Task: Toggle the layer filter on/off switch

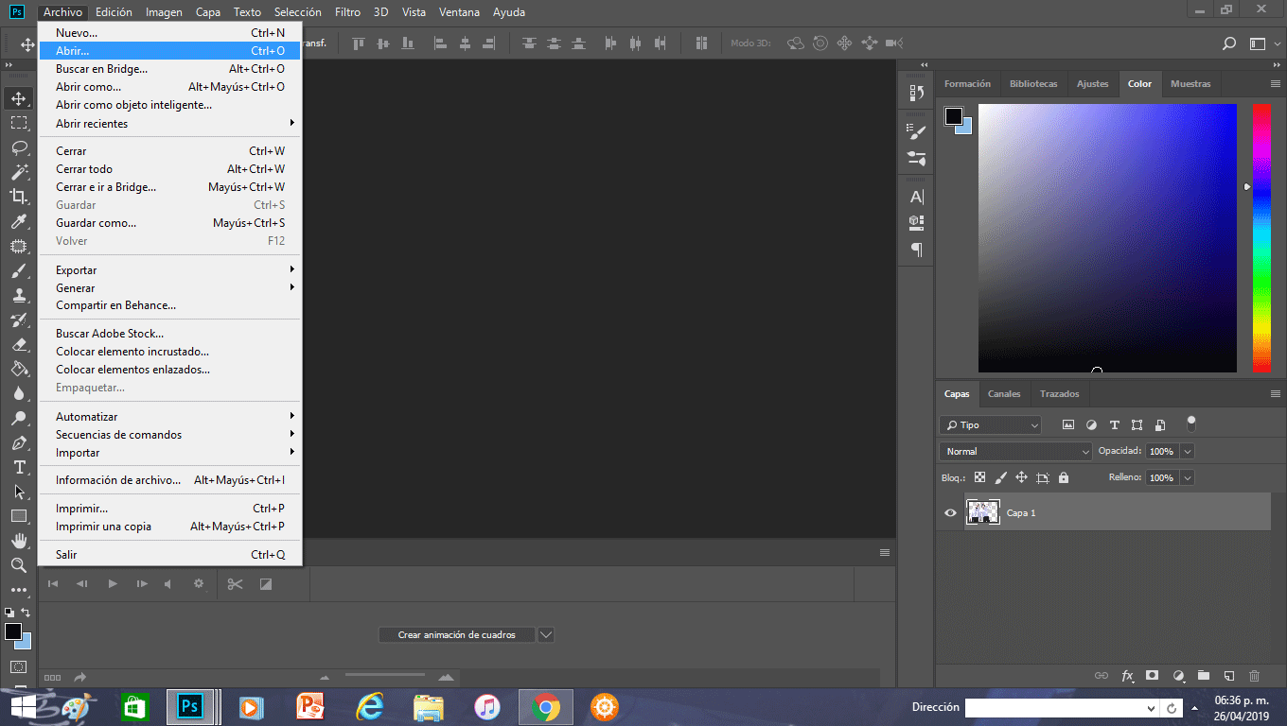Action: point(1191,423)
